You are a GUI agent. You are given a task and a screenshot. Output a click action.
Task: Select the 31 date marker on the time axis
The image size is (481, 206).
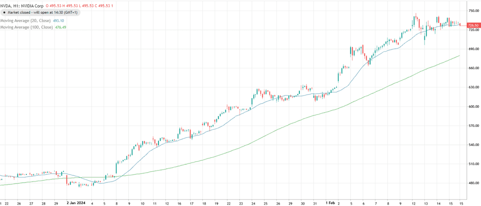click(x=314, y=202)
